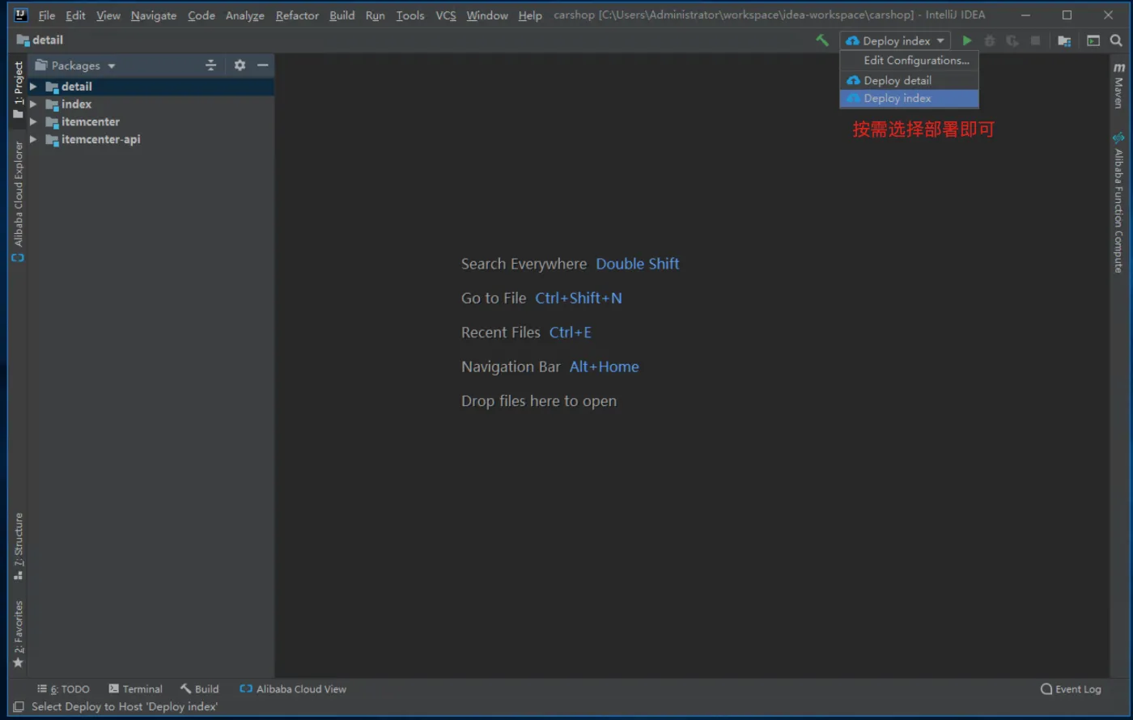Open the Edit menu
Image resolution: width=1133 pixels, height=720 pixels.
tap(75, 15)
